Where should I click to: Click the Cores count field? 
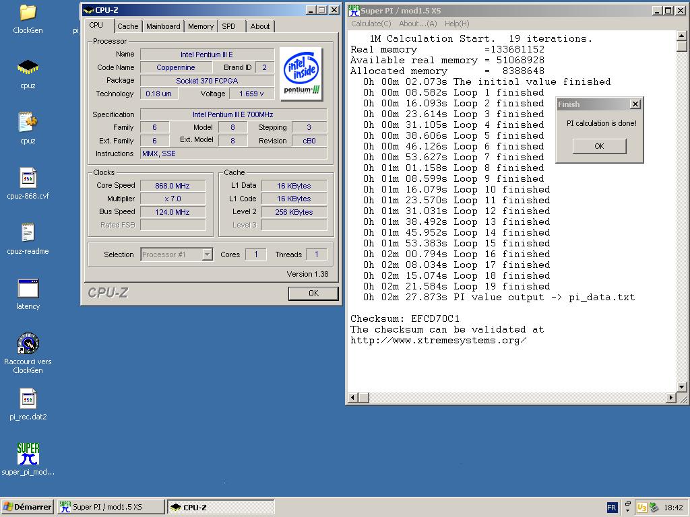pos(255,254)
